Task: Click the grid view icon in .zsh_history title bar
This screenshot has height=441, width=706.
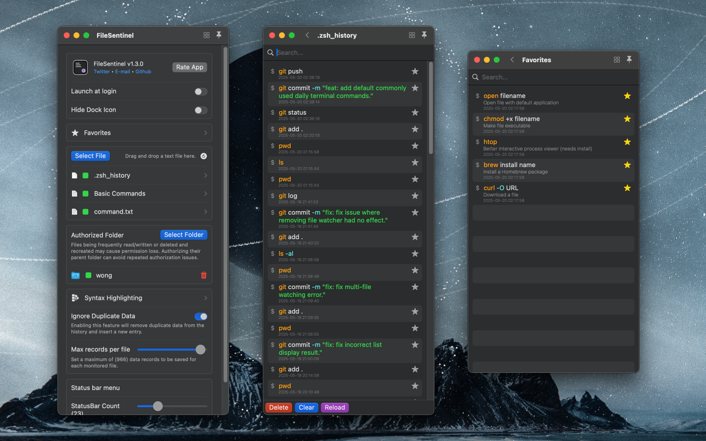Action: pyautogui.click(x=412, y=35)
